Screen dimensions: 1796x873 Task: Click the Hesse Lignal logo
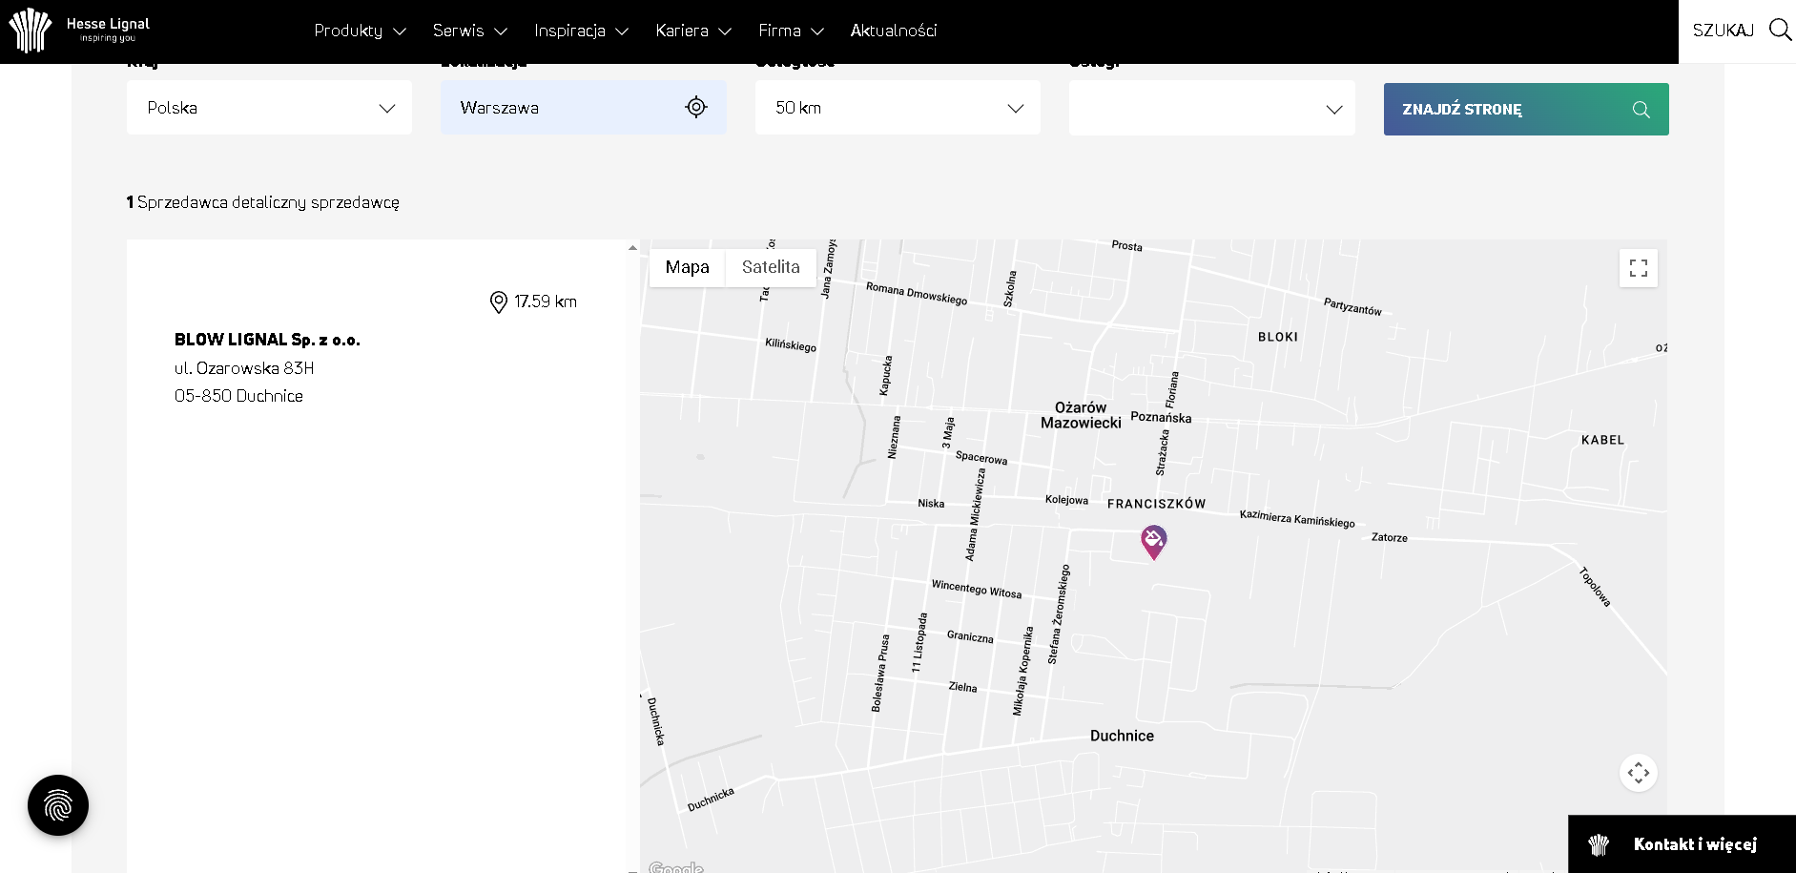coord(78,31)
